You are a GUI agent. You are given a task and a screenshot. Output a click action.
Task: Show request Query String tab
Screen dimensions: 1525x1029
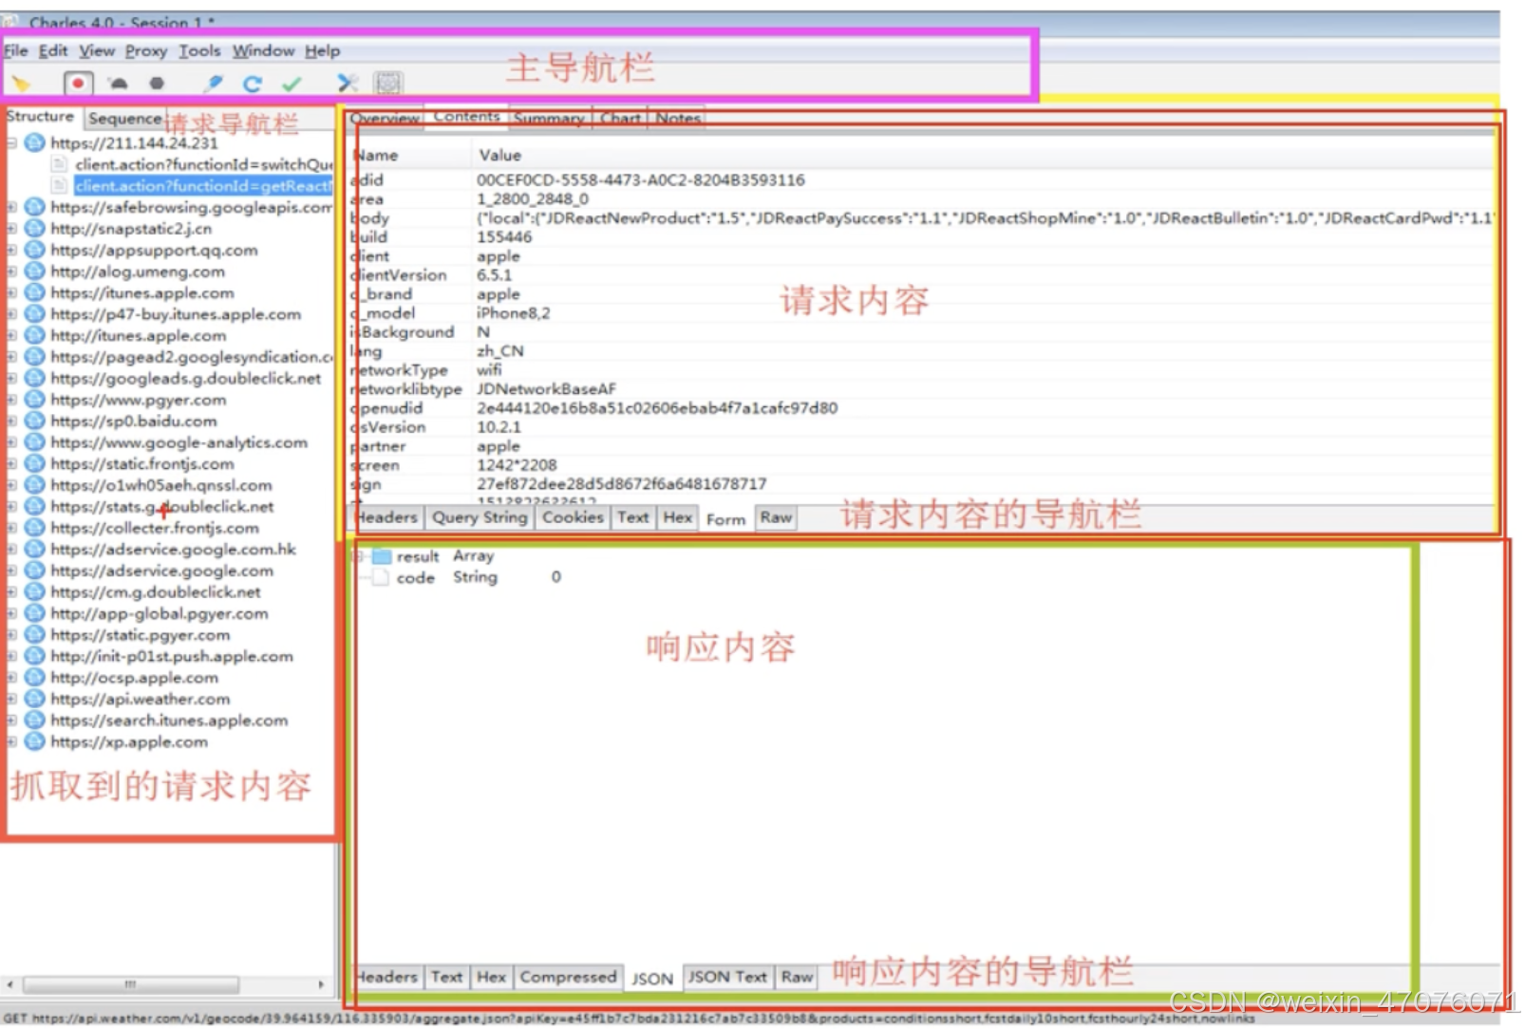[480, 517]
